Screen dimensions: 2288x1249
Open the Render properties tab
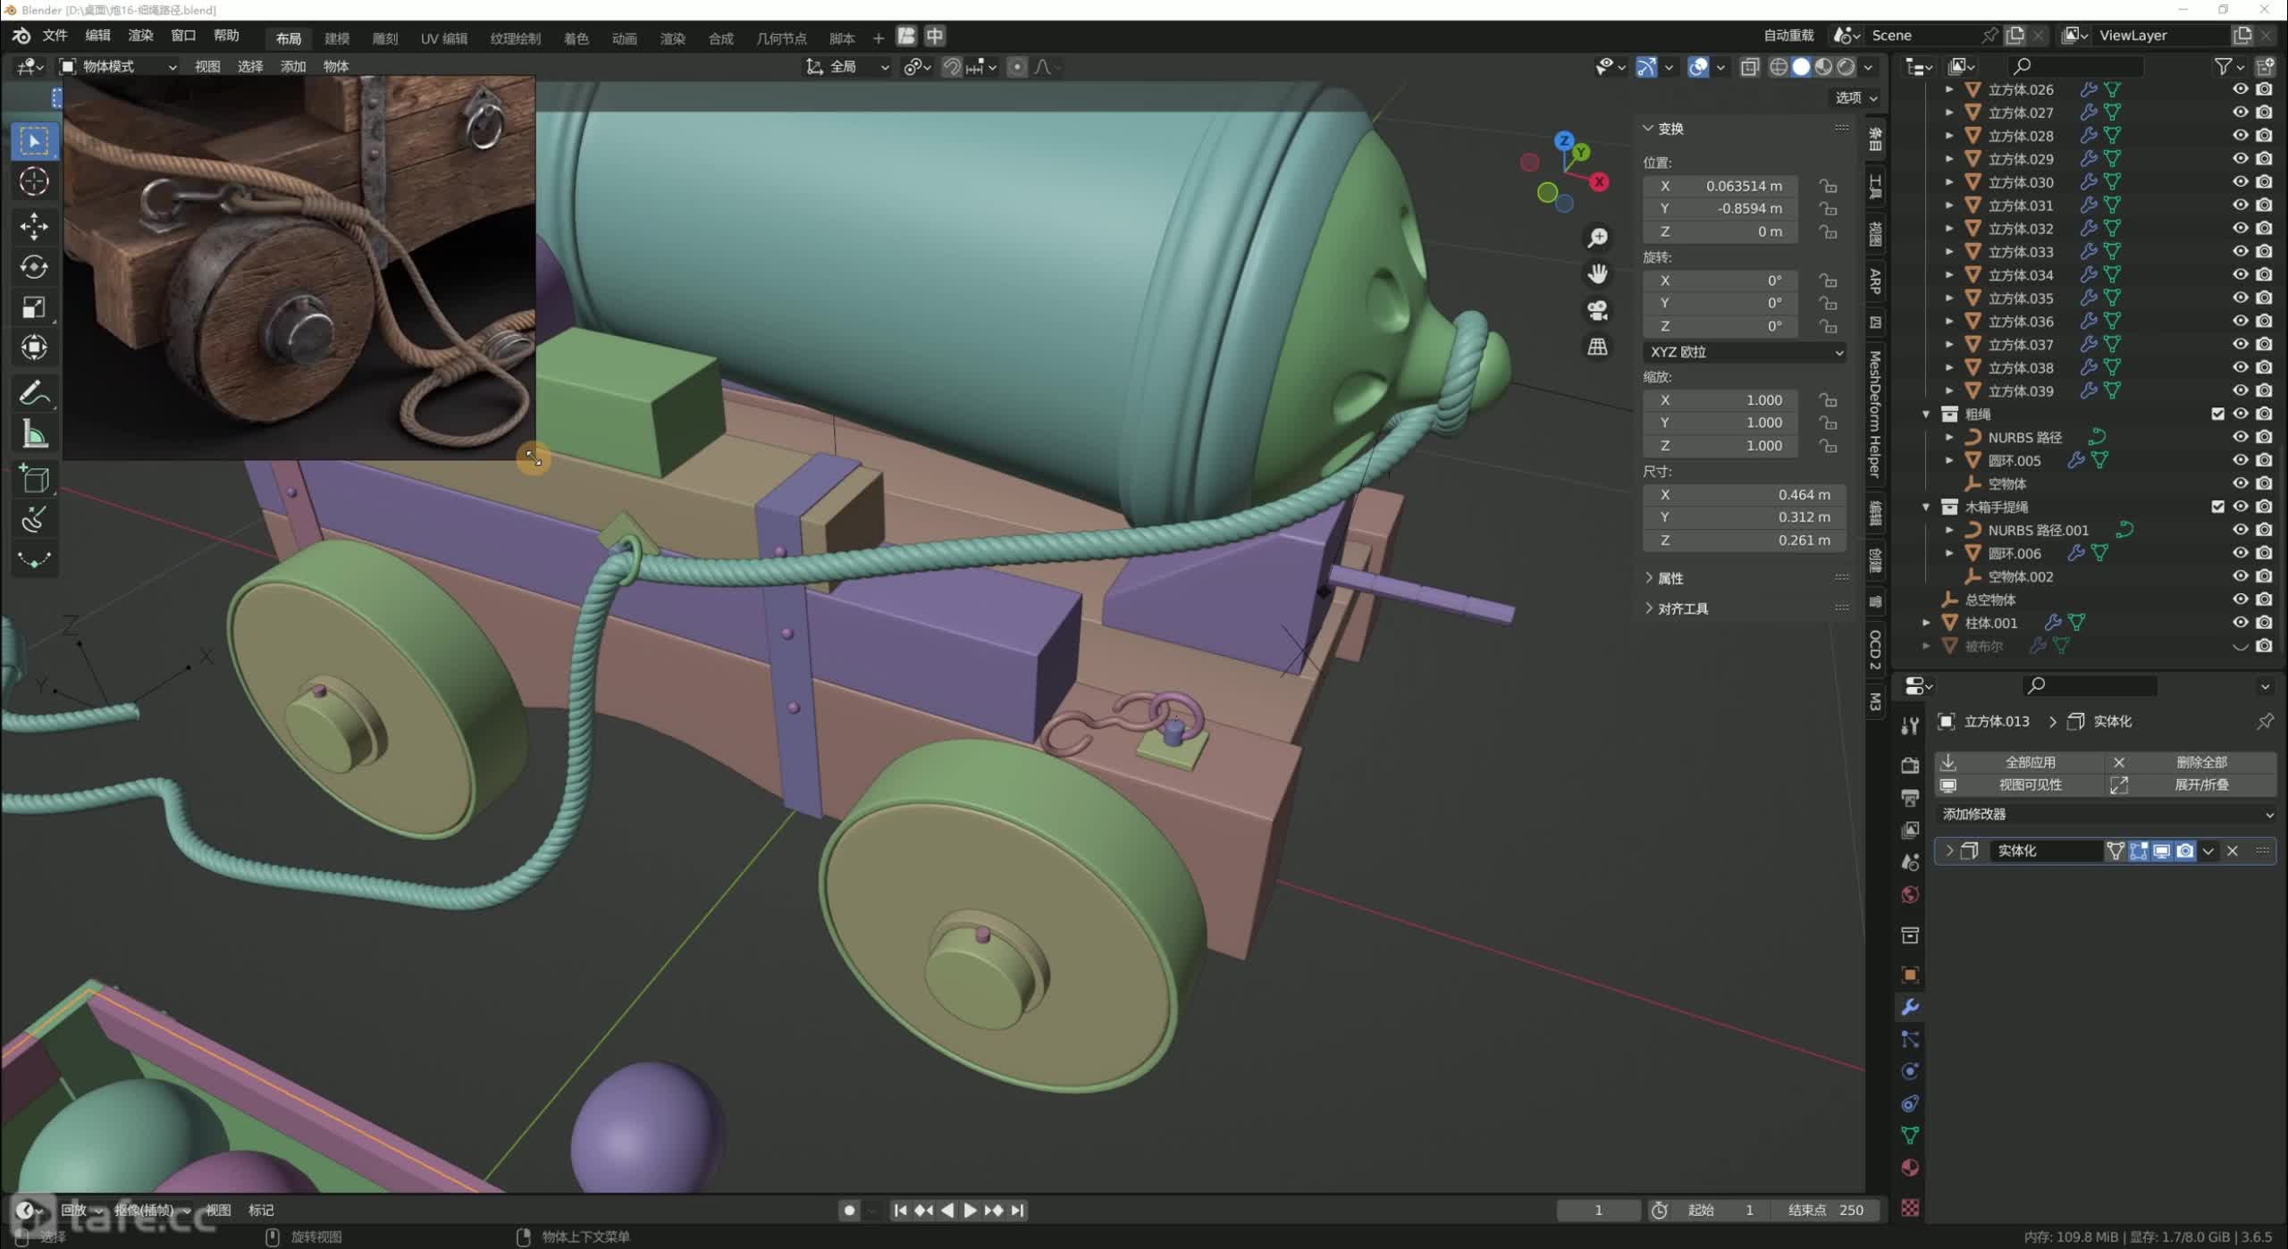click(1910, 766)
